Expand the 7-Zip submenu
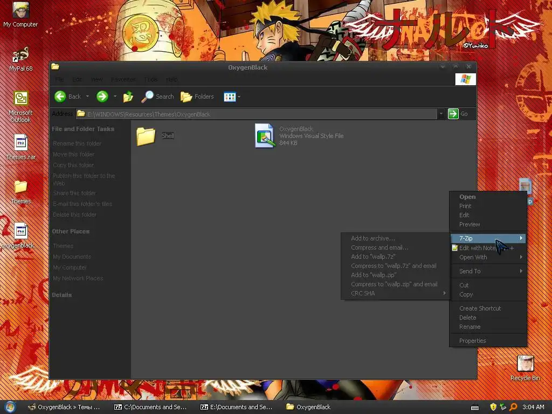Viewport: 552px width, 414px height. (488, 238)
